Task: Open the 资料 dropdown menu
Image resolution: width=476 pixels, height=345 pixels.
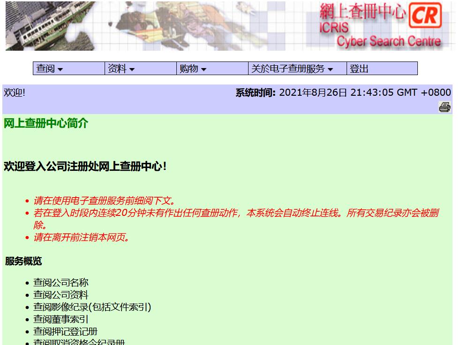Action: 121,69
